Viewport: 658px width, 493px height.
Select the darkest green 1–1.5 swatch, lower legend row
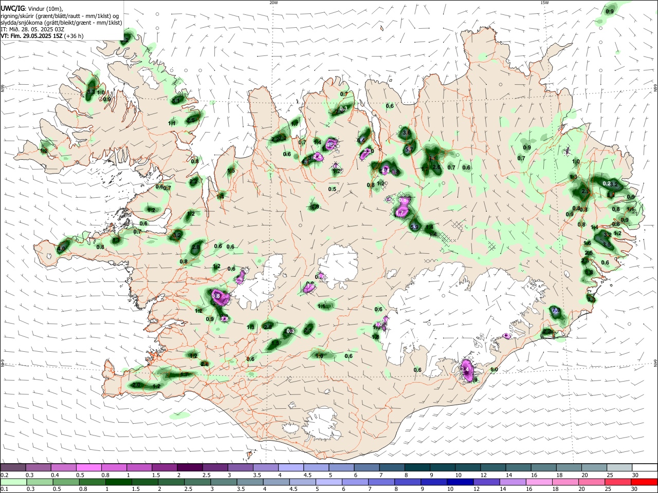click(x=119, y=482)
